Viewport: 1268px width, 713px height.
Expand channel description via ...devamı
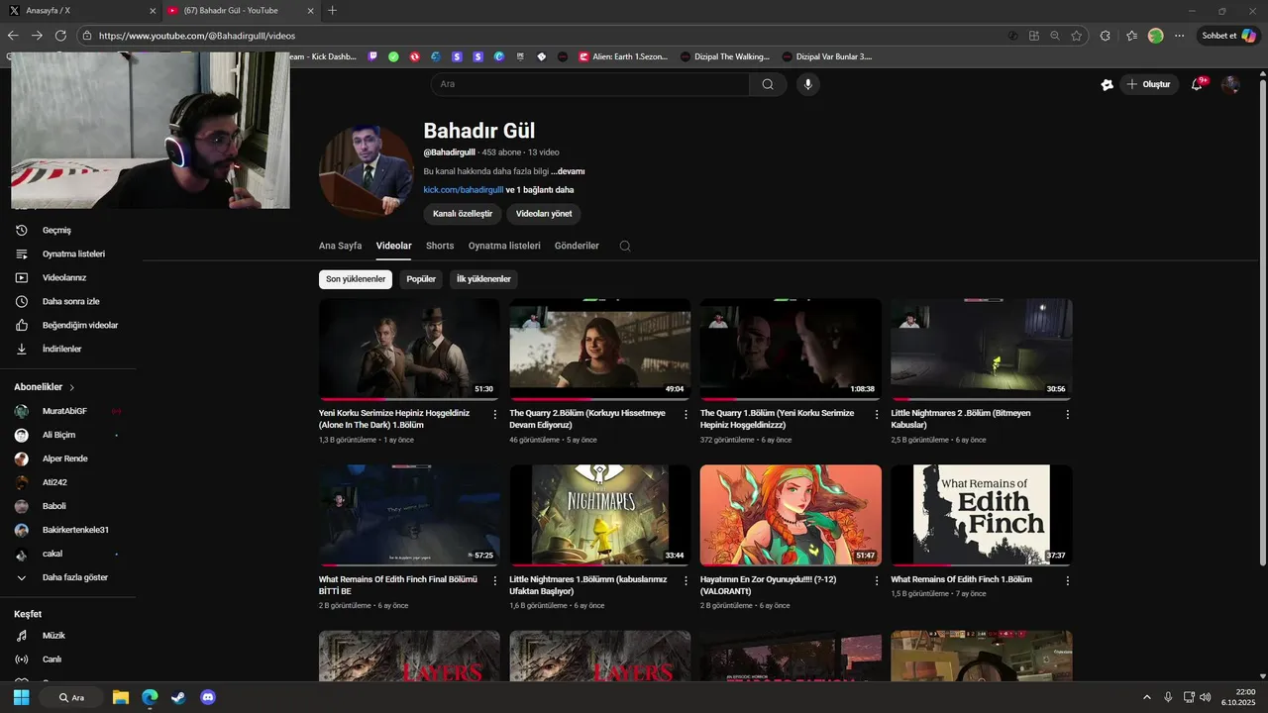(x=568, y=171)
